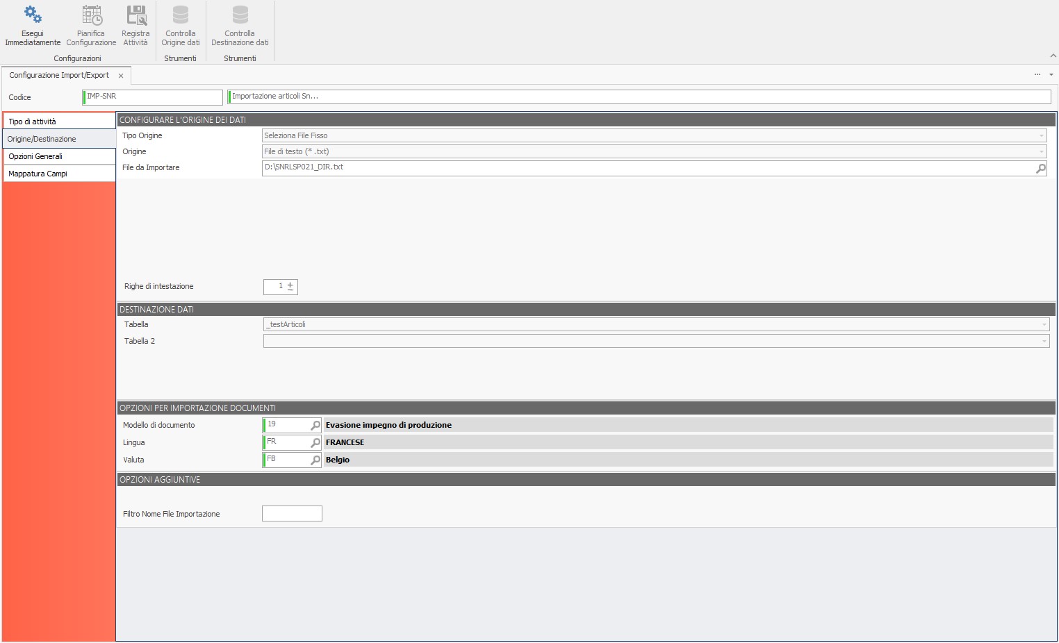Select the Opzioni Generali section

(x=59, y=156)
